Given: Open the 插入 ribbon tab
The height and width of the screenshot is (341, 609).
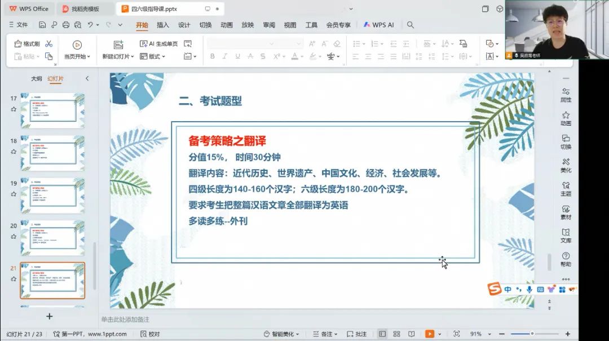Looking at the screenshot, I should pyautogui.click(x=163, y=25).
